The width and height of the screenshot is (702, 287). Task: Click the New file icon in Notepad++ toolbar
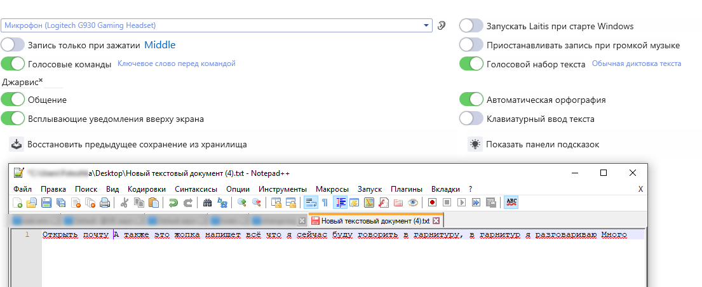tap(18, 203)
